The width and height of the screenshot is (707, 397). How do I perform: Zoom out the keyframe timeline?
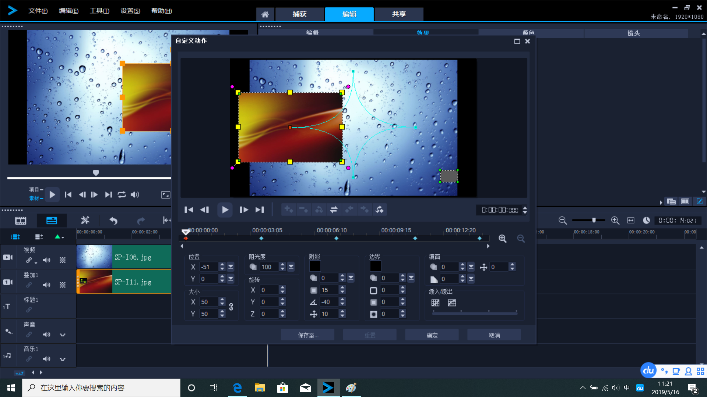(x=521, y=239)
